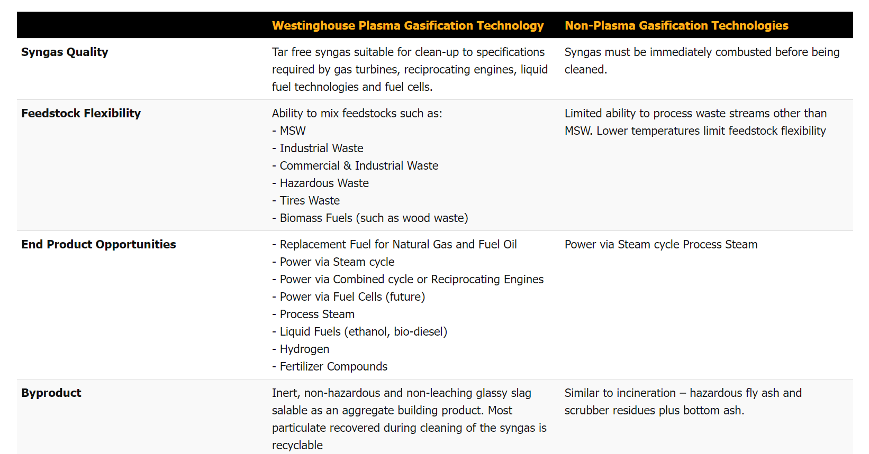Click 'Limited ability to process waste streams' text
Viewport: 869px width, 454px height.
tap(695, 114)
